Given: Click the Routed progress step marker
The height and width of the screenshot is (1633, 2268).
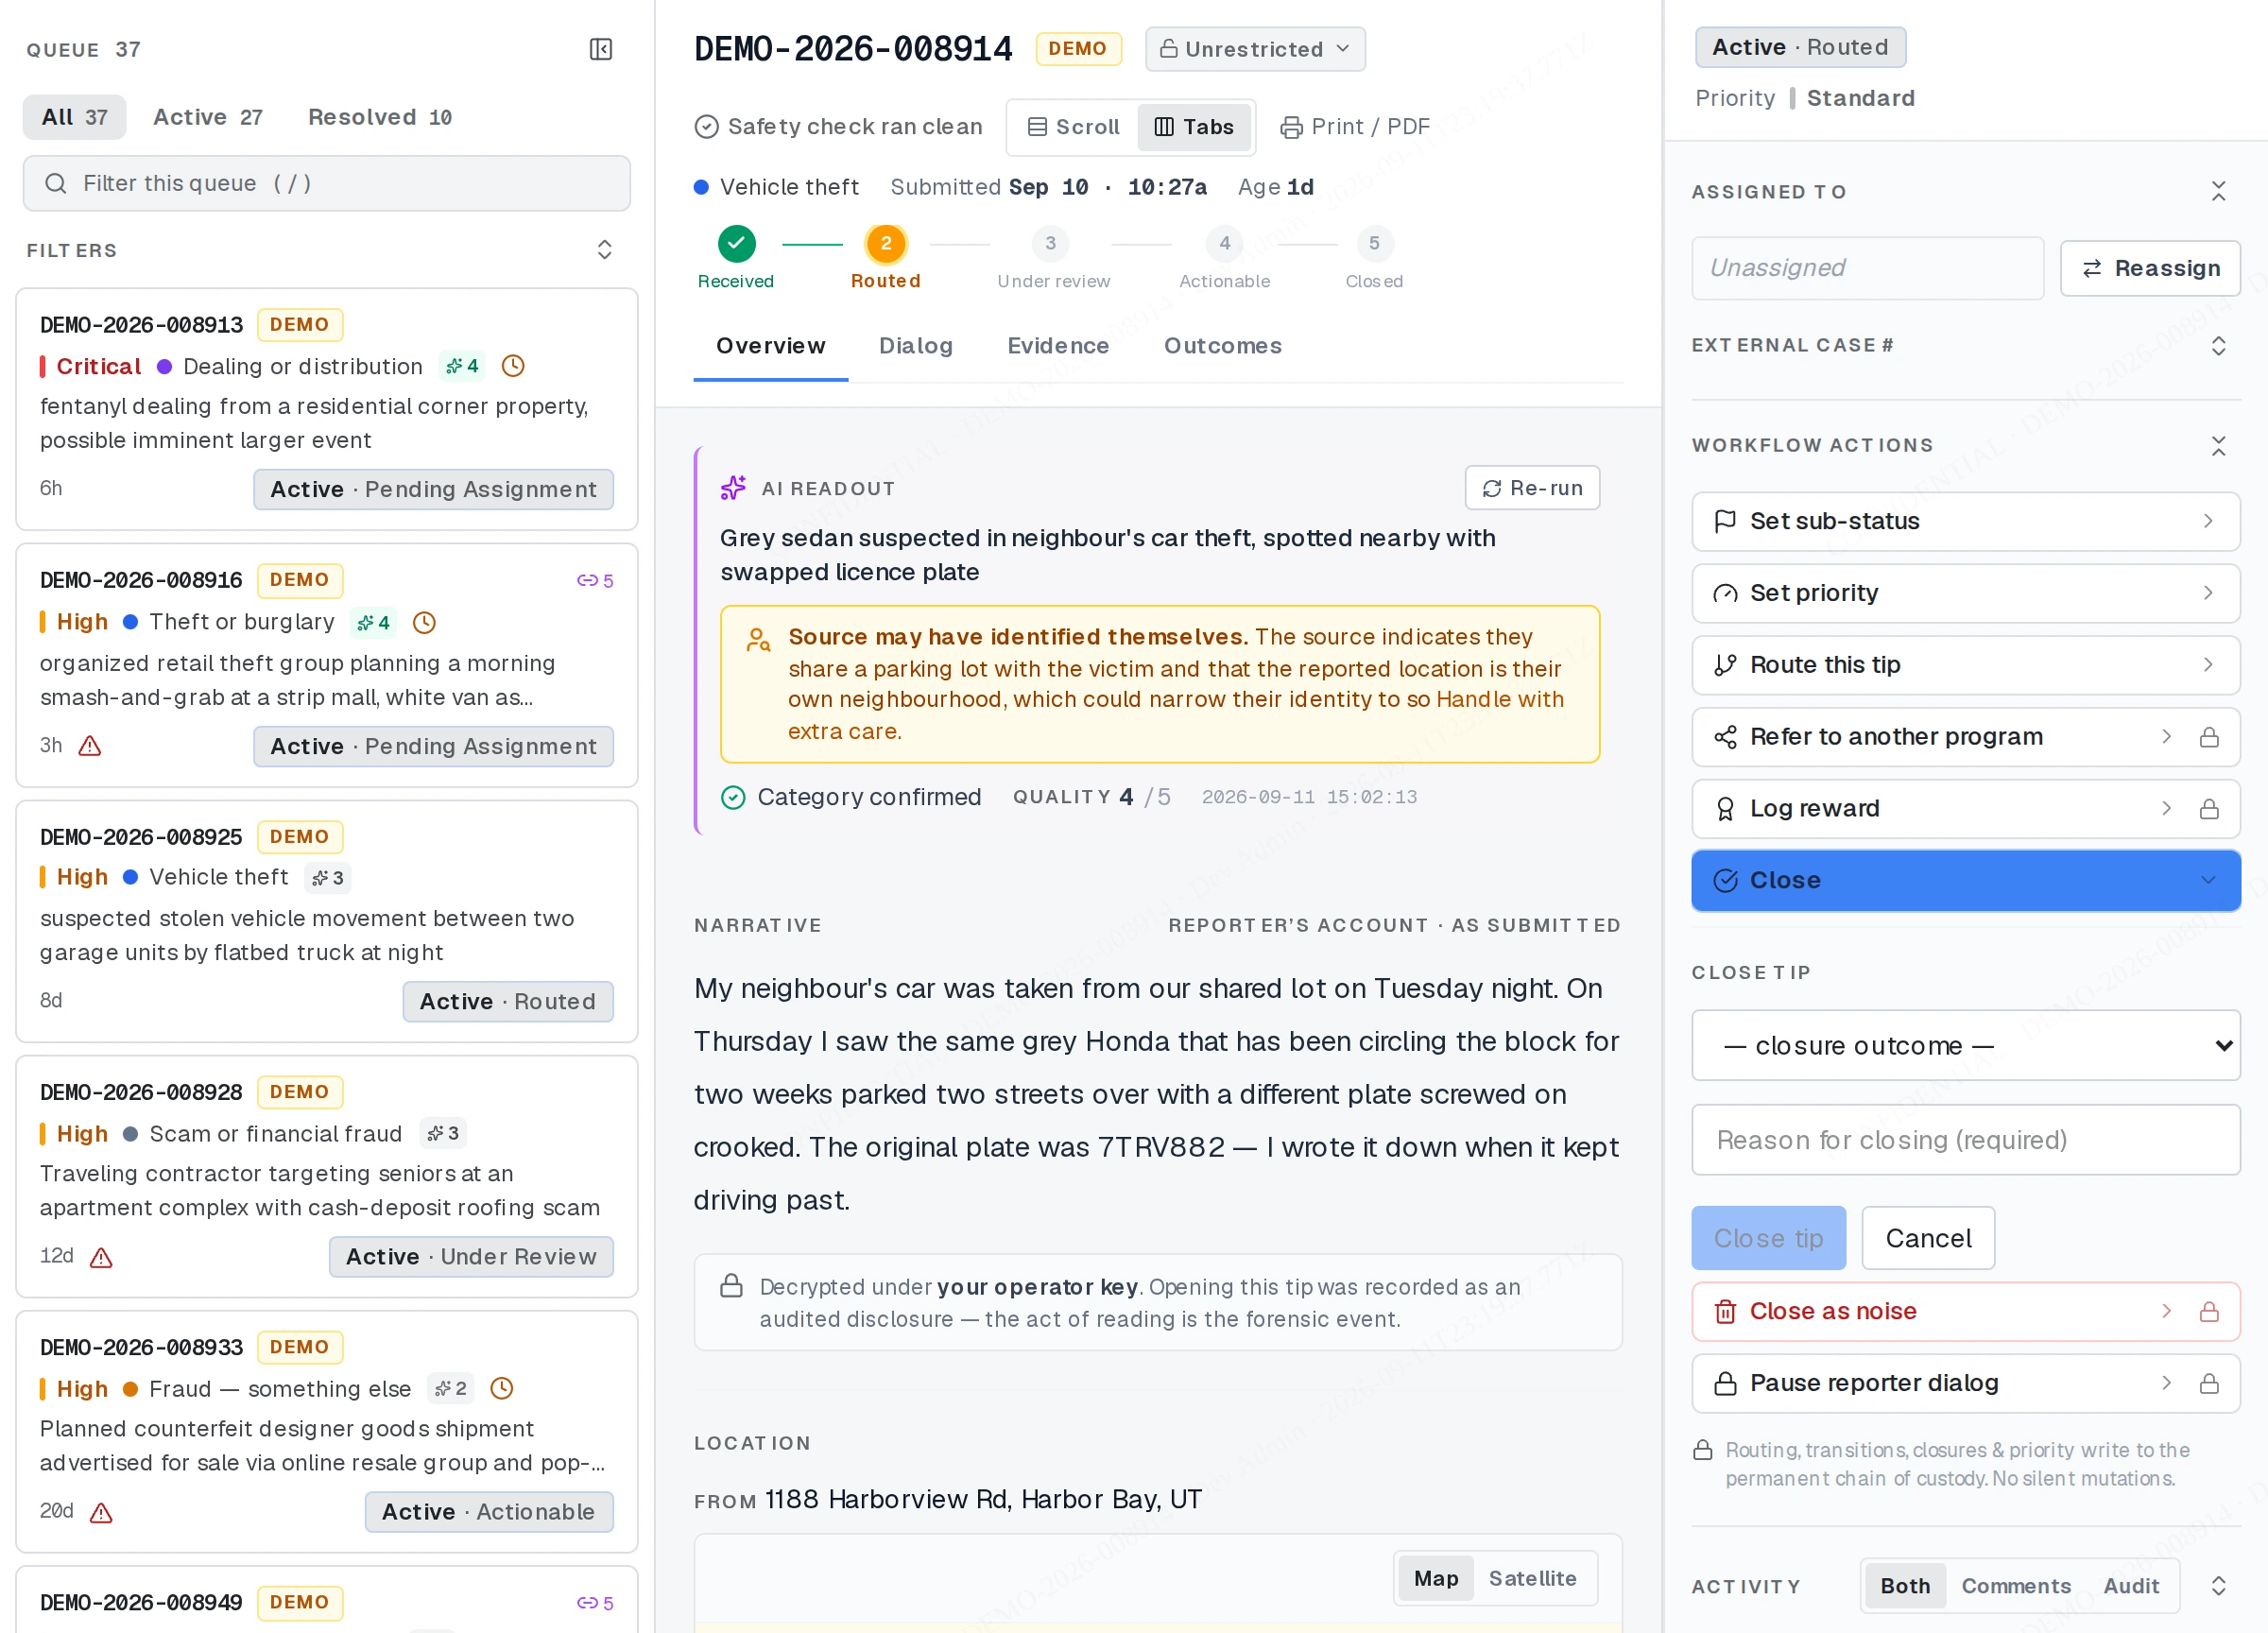Looking at the screenshot, I should tap(886, 243).
